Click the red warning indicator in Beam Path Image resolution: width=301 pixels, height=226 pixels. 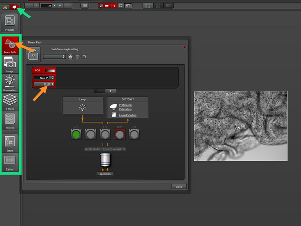(185, 47)
